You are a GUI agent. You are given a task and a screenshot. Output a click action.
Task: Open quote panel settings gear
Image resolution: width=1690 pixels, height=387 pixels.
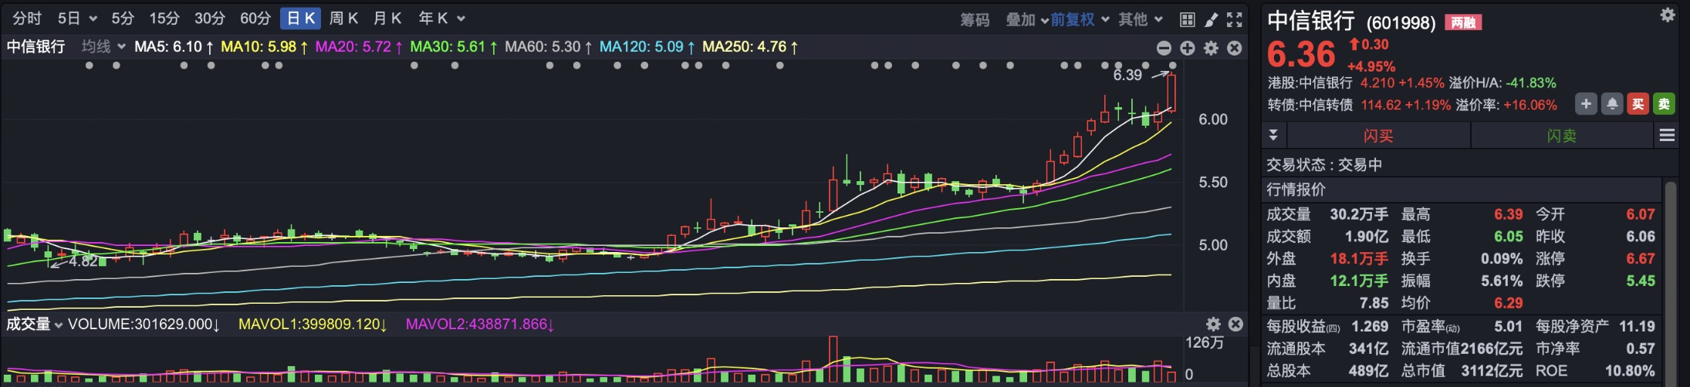click(1668, 15)
